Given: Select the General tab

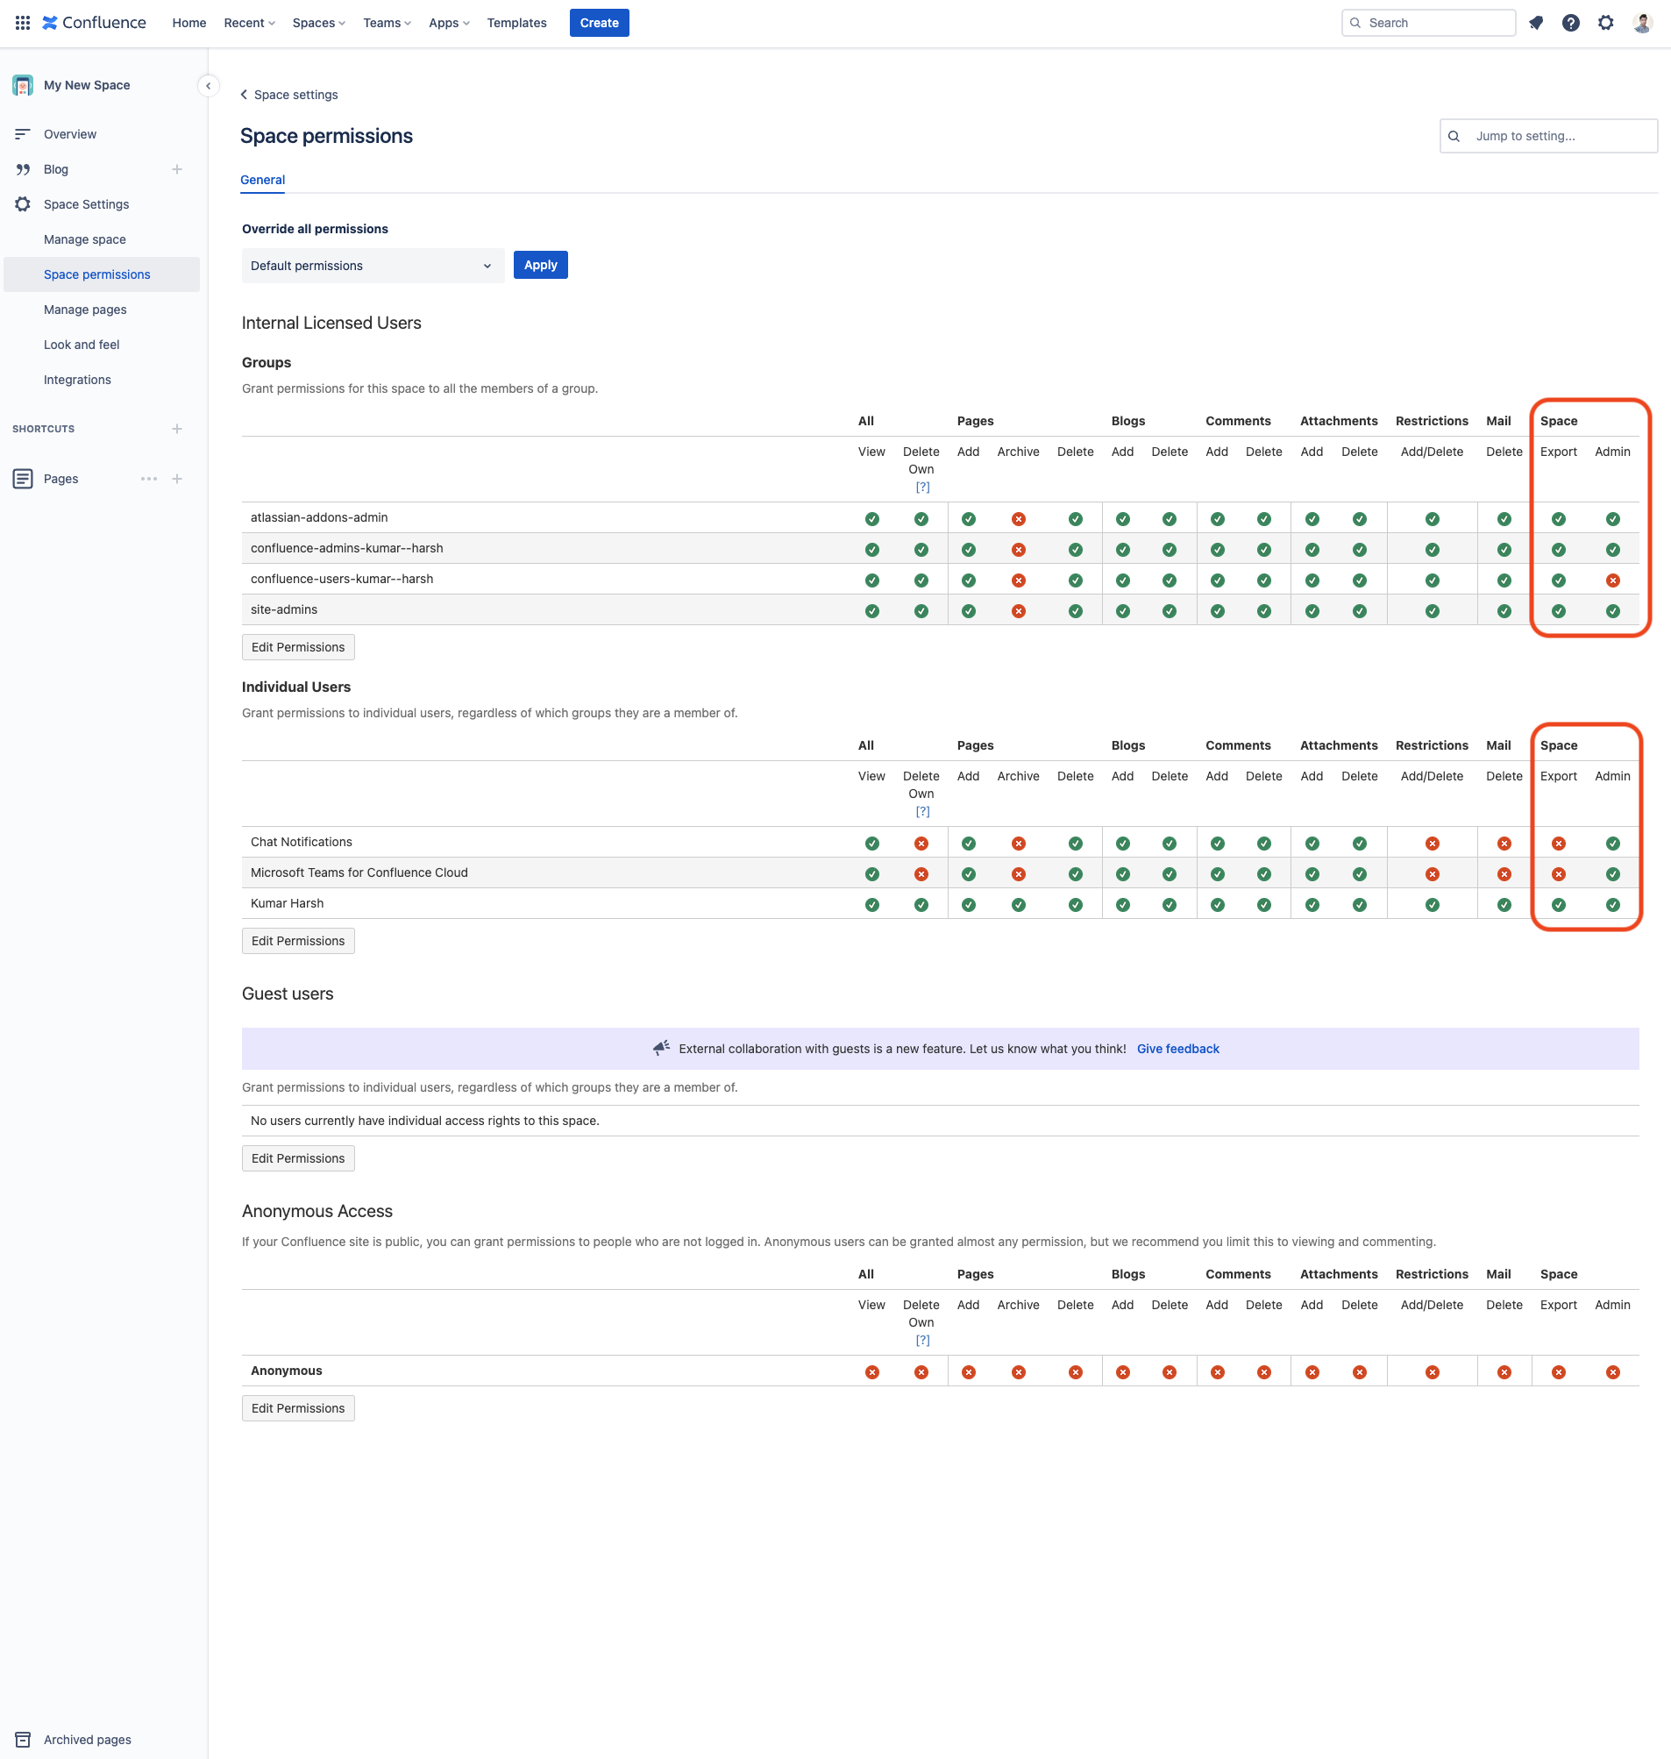Looking at the screenshot, I should click(x=263, y=180).
